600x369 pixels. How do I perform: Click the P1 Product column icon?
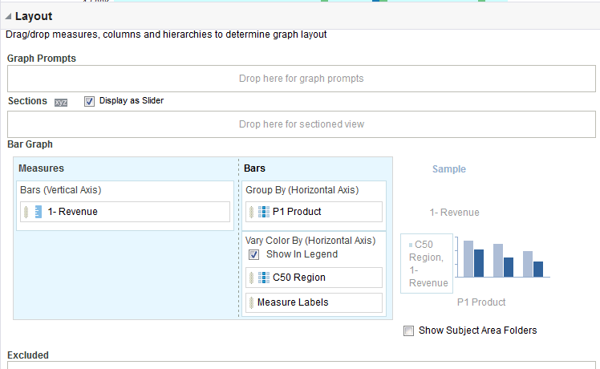[263, 212]
